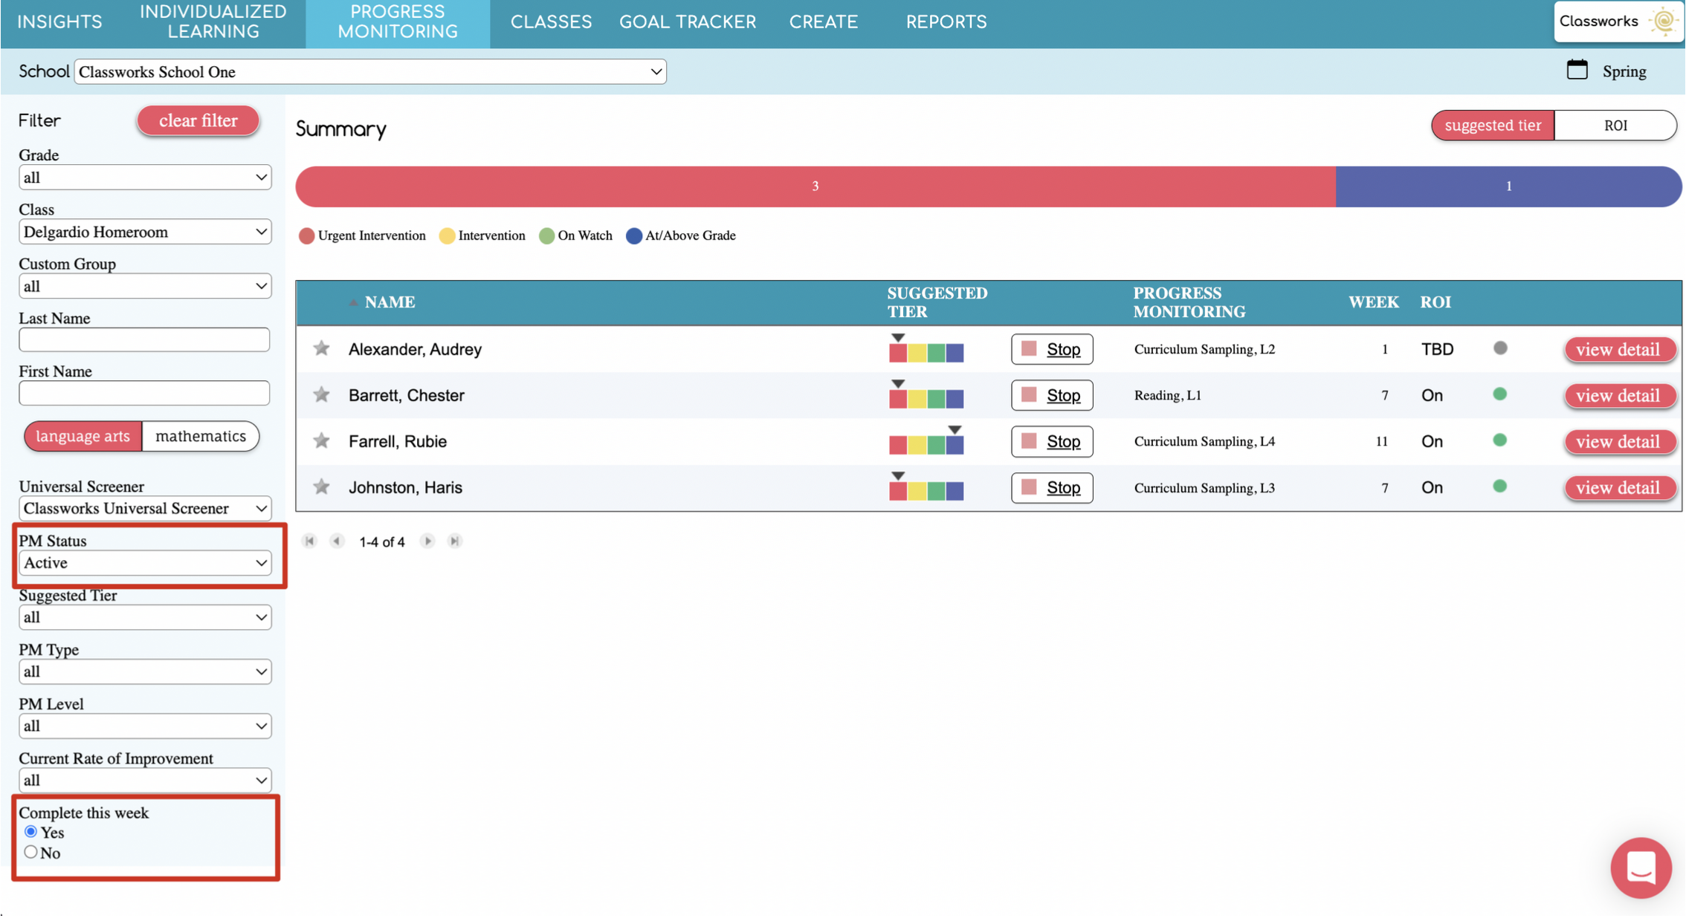Select No for Complete this week
The image size is (1686, 921).
pyautogui.click(x=30, y=853)
